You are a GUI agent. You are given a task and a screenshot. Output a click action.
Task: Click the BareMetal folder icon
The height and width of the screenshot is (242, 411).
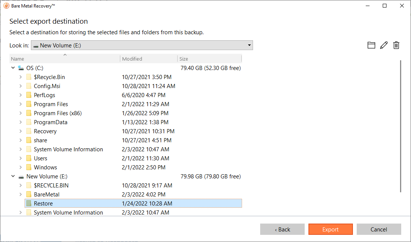pyautogui.click(x=29, y=195)
